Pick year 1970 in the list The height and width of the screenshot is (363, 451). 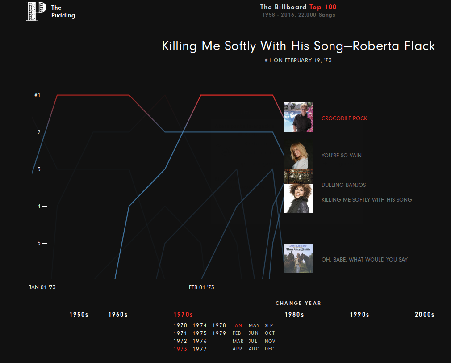click(180, 325)
